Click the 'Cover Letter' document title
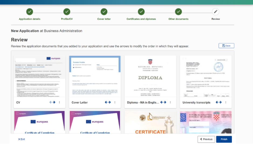 point(80,102)
